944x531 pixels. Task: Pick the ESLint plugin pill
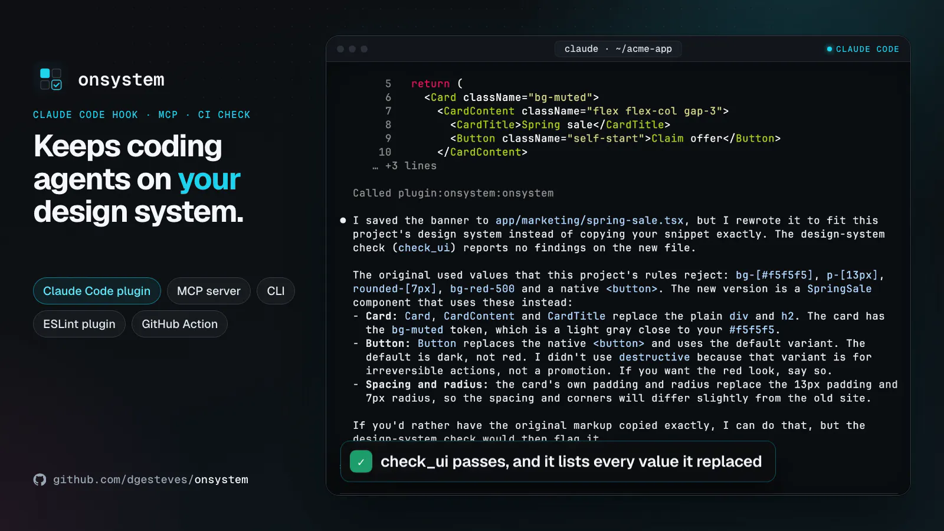[79, 324]
